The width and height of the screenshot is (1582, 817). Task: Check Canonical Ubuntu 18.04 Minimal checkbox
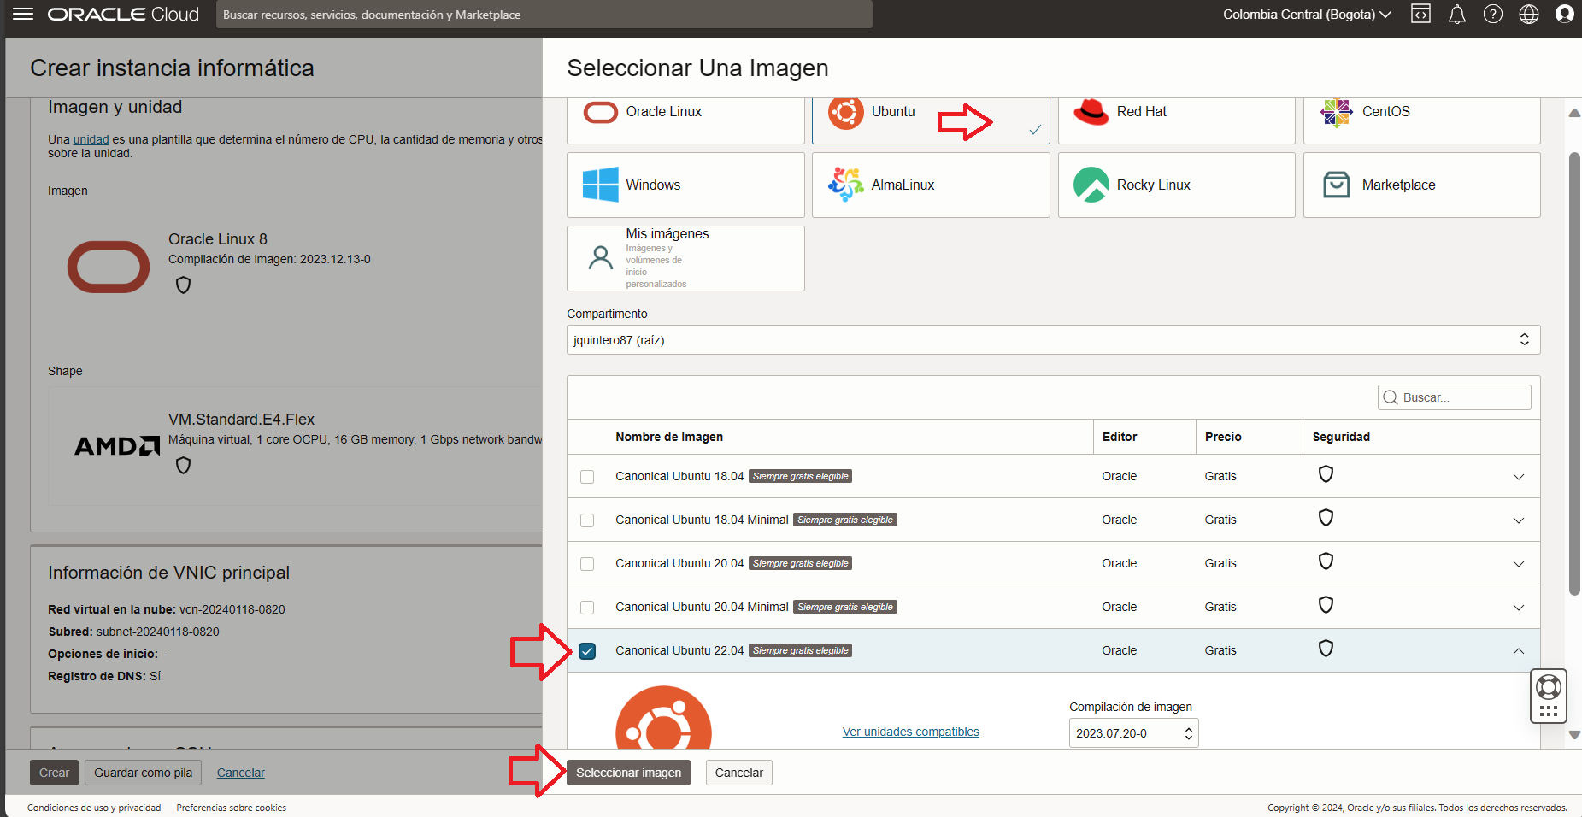(x=587, y=520)
